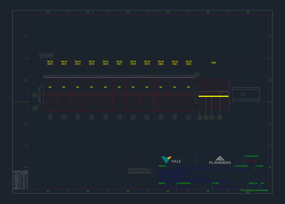Click the 8A rating on breaker CB22
The width and height of the screenshot is (285, 204).
[189, 87]
